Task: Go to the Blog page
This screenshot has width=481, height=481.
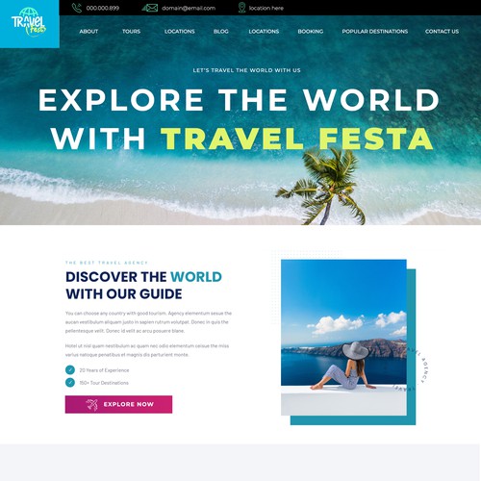Action: click(221, 32)
